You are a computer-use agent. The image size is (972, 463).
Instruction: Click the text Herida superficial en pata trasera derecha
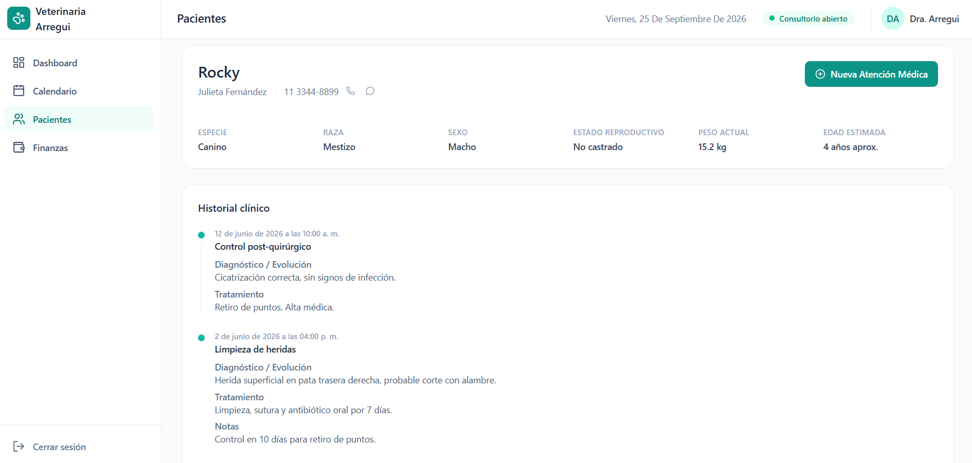pos(297,380)
